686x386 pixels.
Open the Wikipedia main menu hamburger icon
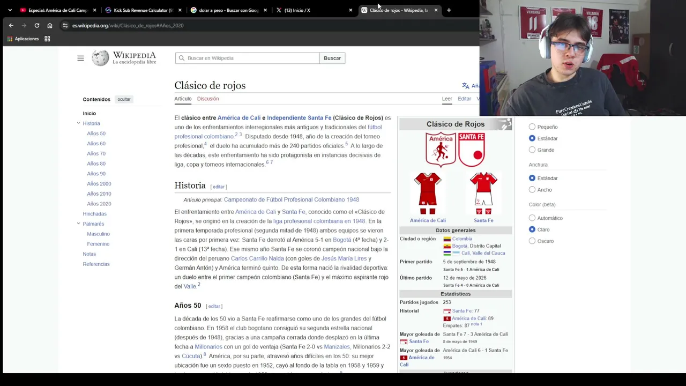coord(80,58)
